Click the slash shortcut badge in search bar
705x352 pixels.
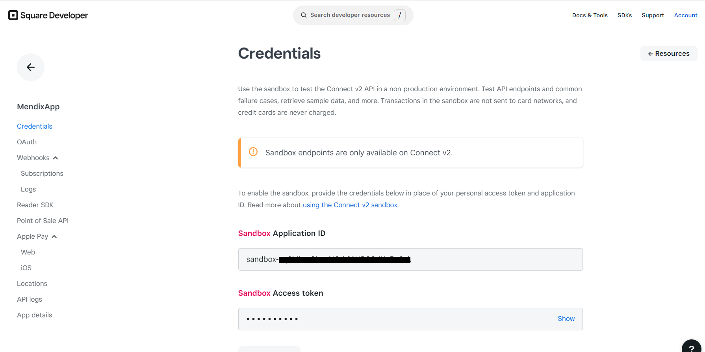pos(400,15)
